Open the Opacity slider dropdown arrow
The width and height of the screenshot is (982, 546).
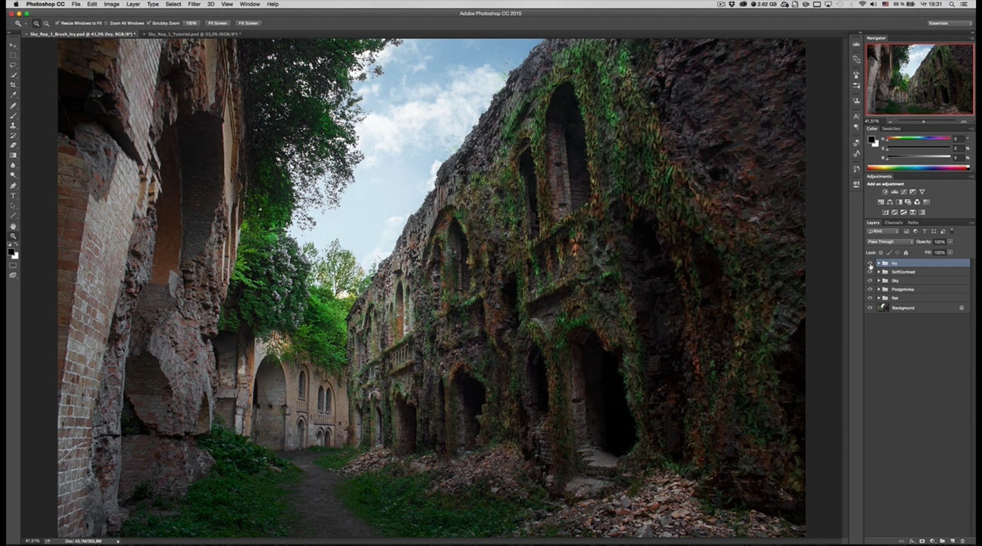(x=950, y=241)
